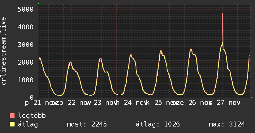Click the '24 nov' date label
This screenshot has height=133, width=255.
point(136,103)
